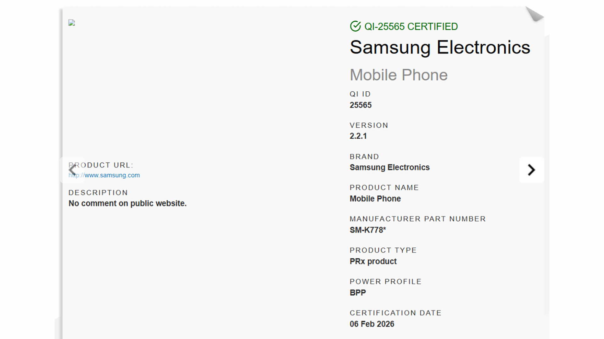Click the DESCRIPTION label
Viewport: 604px width, 339px height.
(98, 193)
